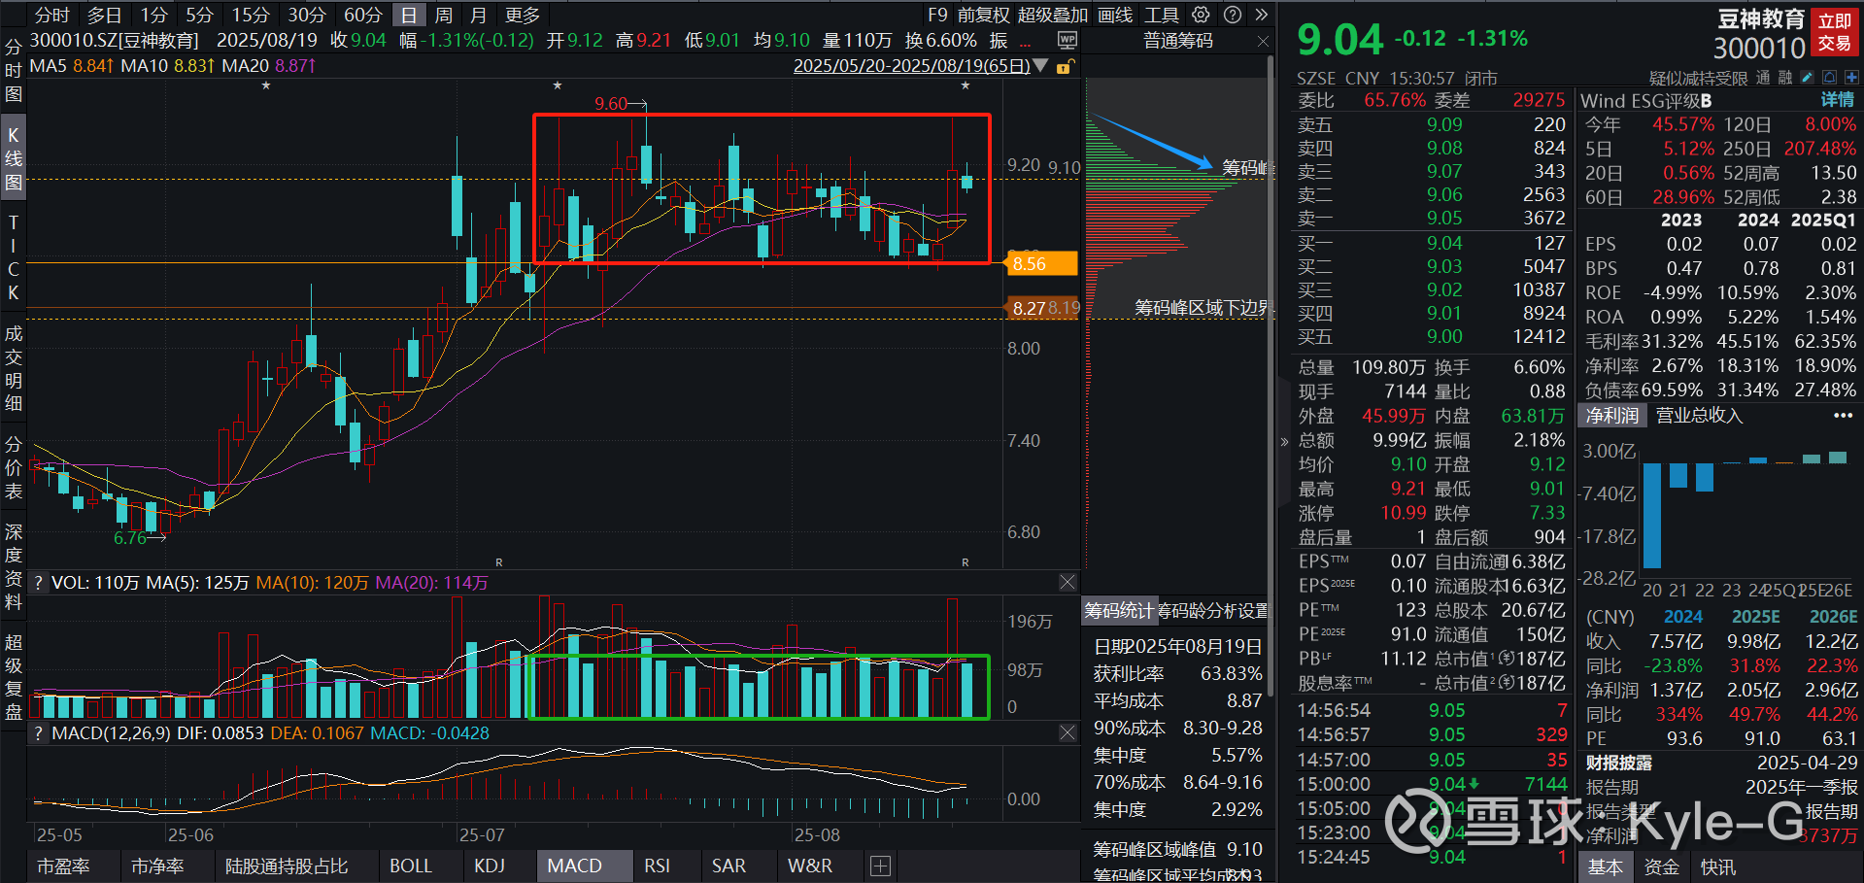The height and width of the screenshot is (883, 1864).
Task: Open the date range dropdown triangle
Action: click(1041, 66)
